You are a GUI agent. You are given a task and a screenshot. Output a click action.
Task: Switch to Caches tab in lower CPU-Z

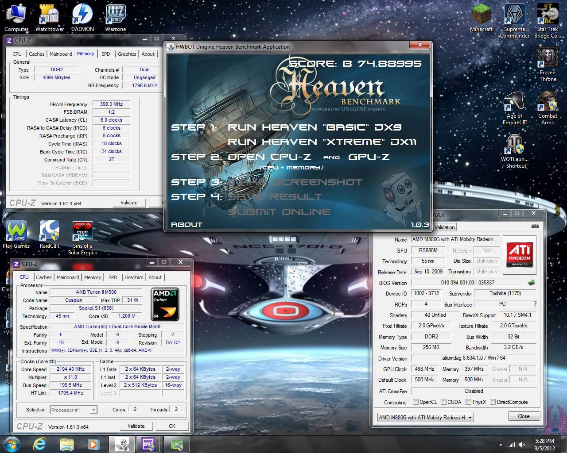pyautogui.click(x=44, y=277)
